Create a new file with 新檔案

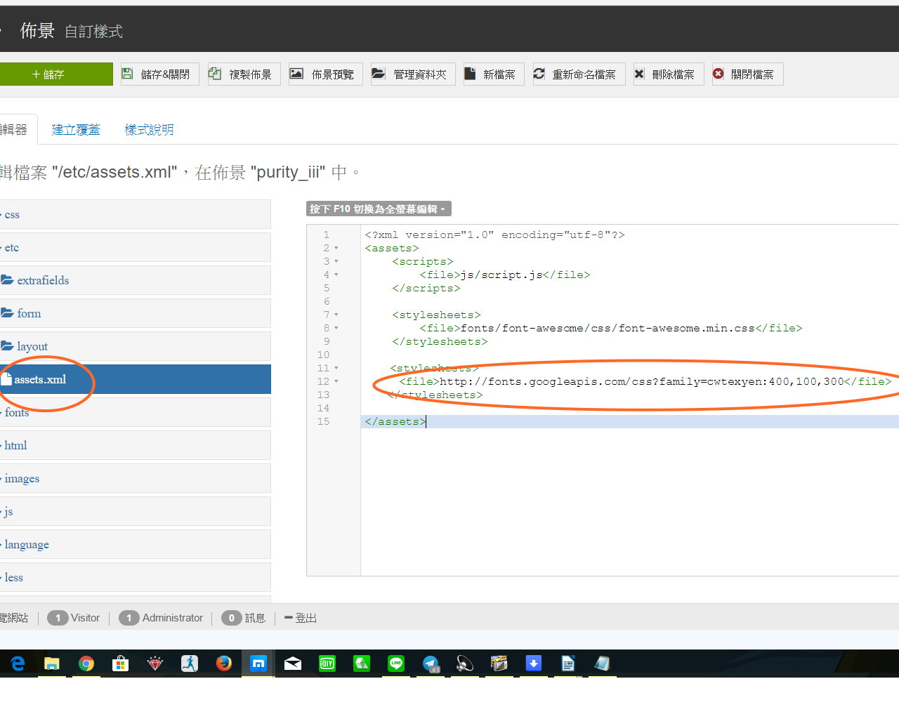pos(491,74)
